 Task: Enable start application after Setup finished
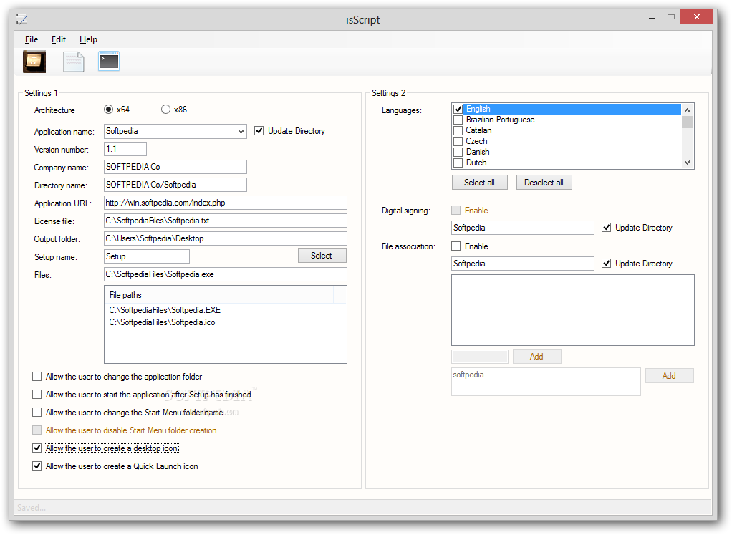pyautogui.click(x=37, y=395)
